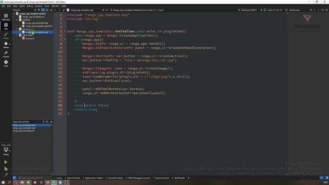Open the Analyze menu
329x185 pixels.
[x=39, y=6]
